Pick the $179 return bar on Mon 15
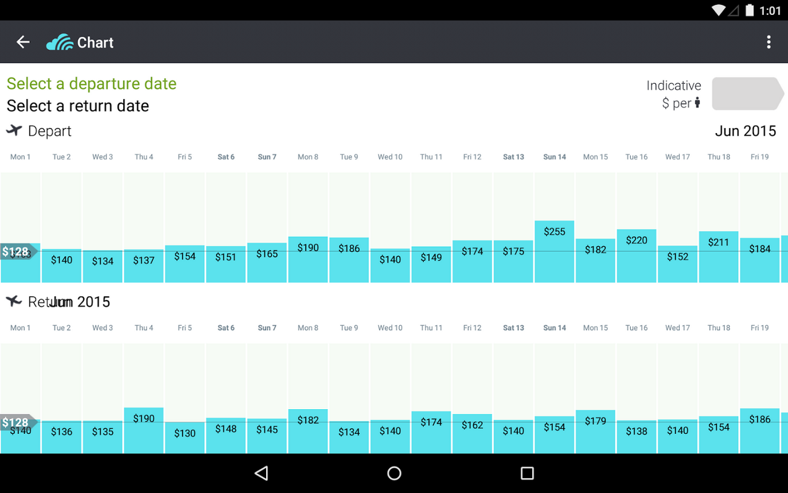788x493 pixels. click(595, 431)
